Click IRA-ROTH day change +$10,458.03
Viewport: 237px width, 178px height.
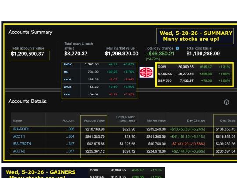pos(187,129)
